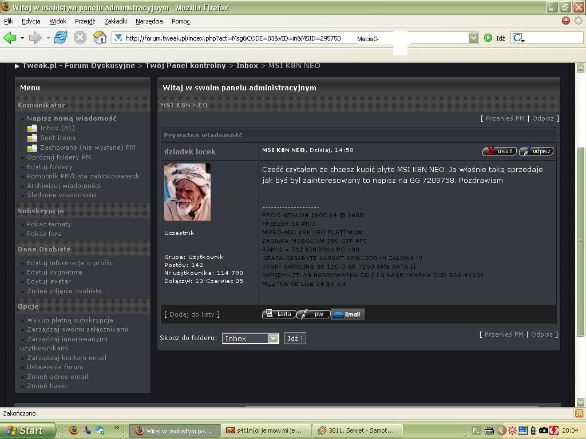Click 'Zmień hasło' link in menu
586x439 pixels.
tap(47, 386)
